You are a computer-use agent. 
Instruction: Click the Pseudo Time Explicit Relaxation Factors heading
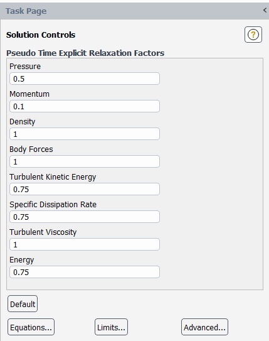tap(85, 53)
